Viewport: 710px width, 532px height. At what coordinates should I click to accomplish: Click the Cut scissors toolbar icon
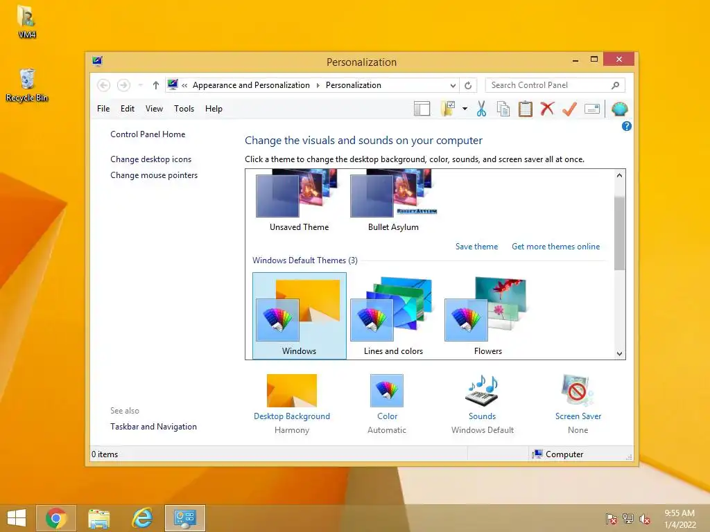click(x=481, y=109)
